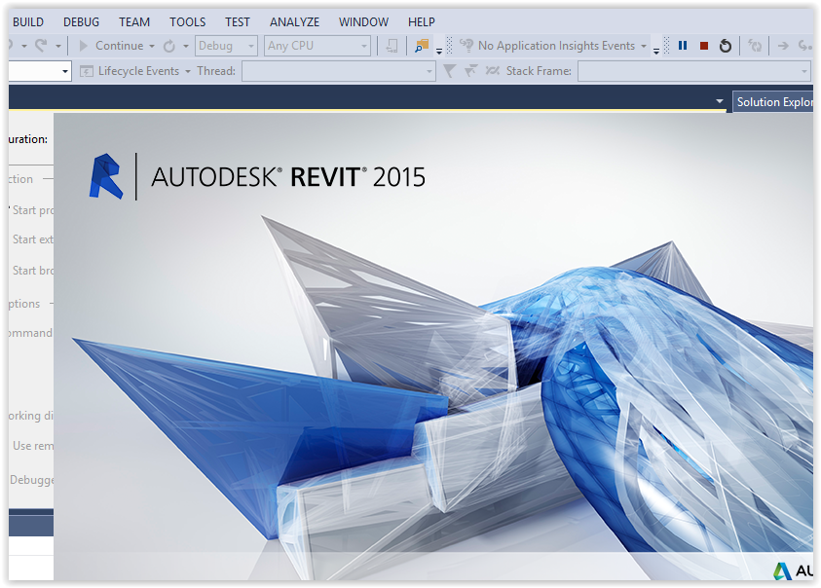Open toolbar options after Application Insights
The image size is (821, 588).
click(x=656, y=51)
